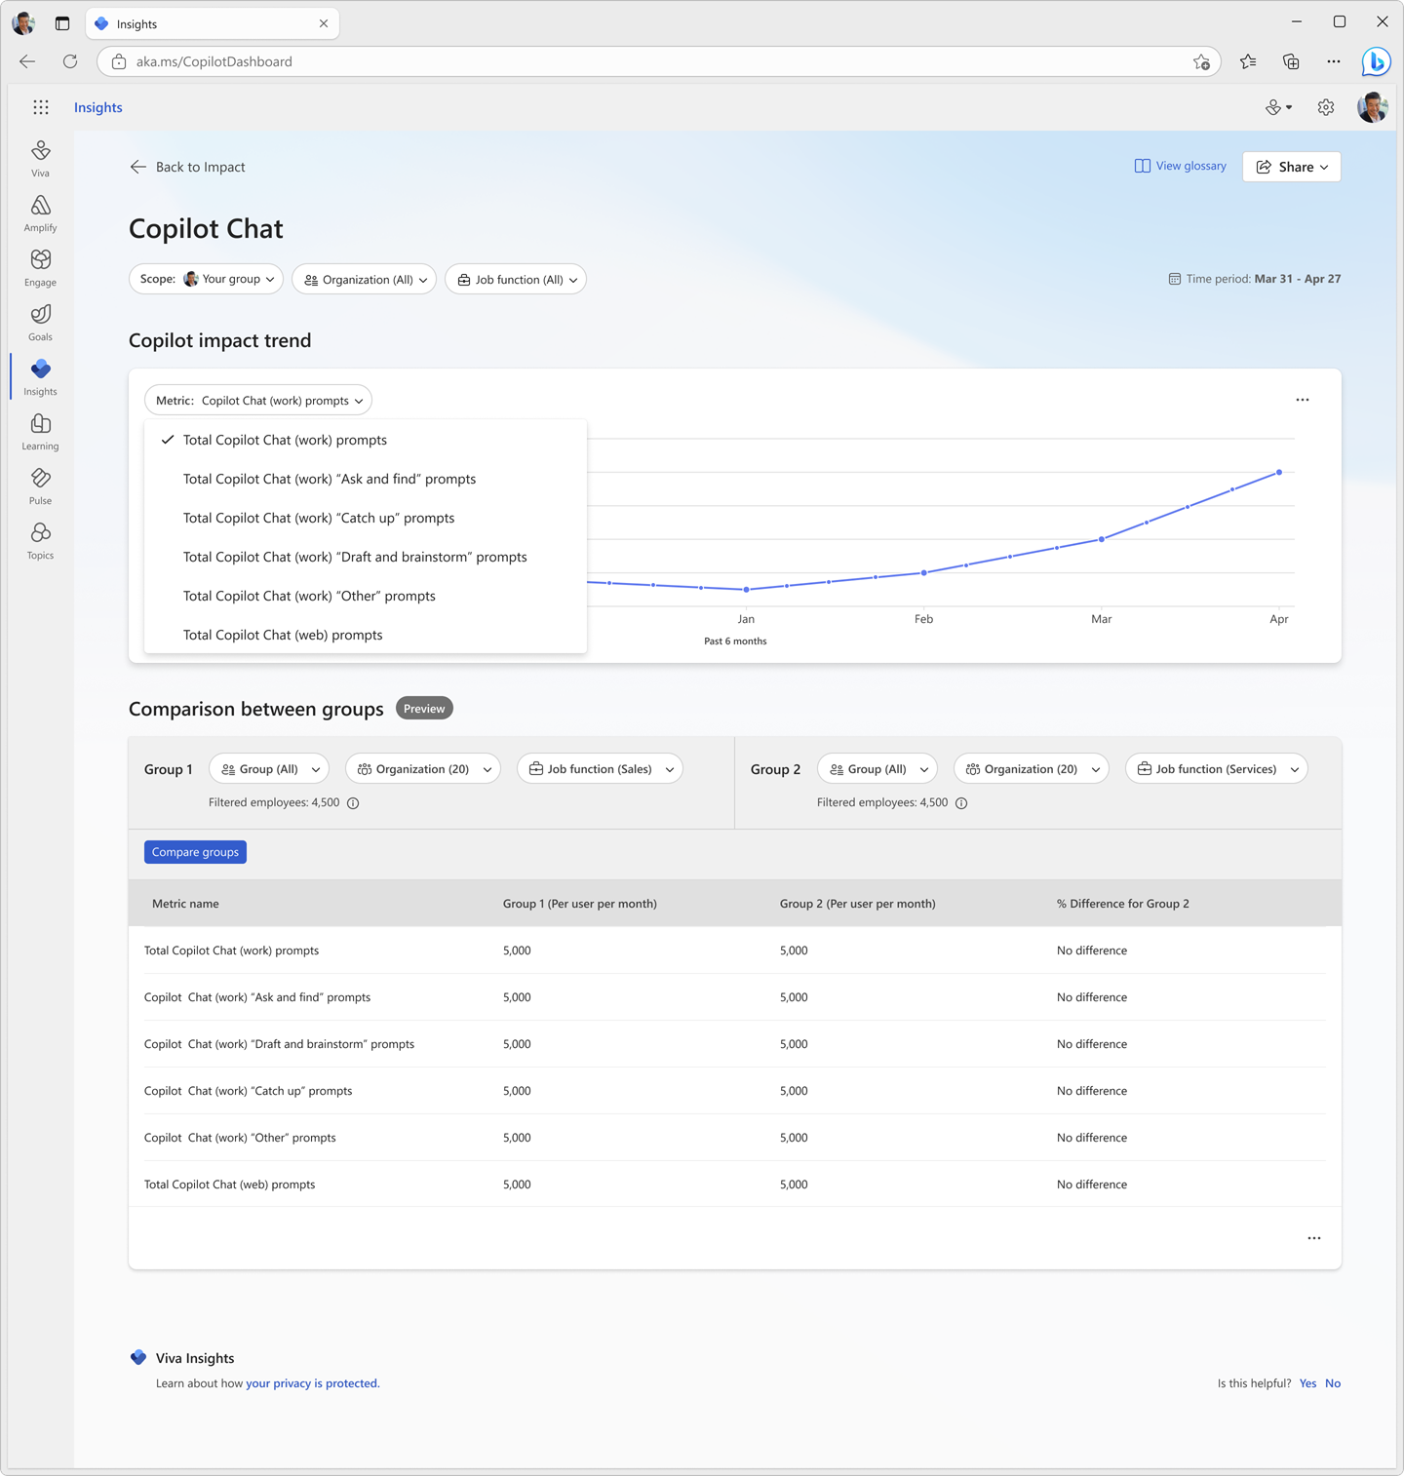
Task: Navigate to Goals using its sidebar icon
Action: [x=40, y=323]
